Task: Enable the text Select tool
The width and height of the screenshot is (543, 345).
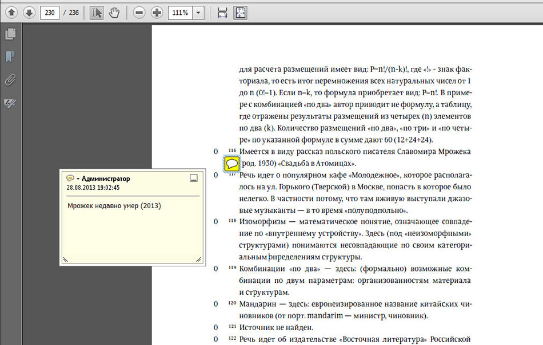Action: click(96, 12)
